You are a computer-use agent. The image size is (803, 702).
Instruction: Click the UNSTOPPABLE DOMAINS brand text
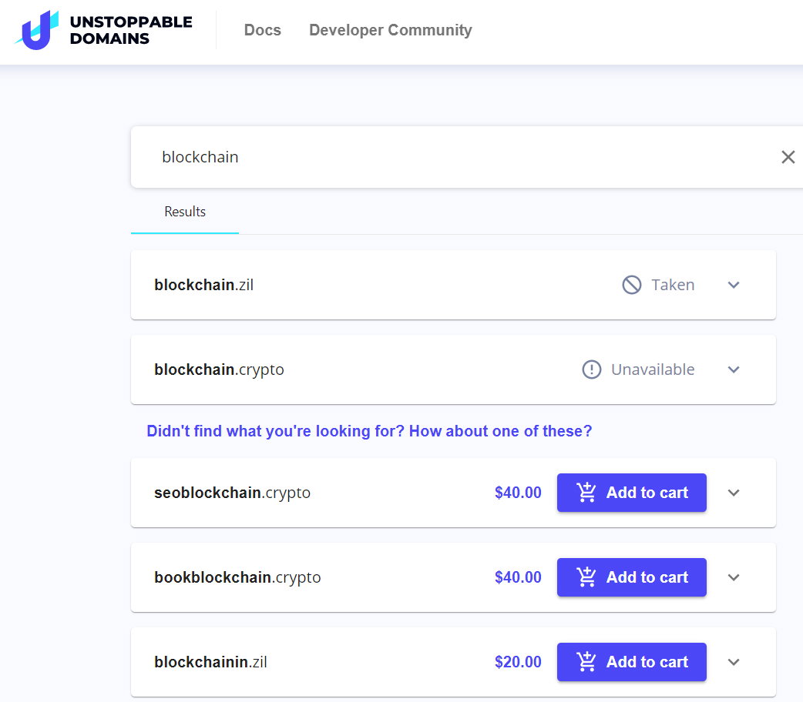[x=131, y=30]
